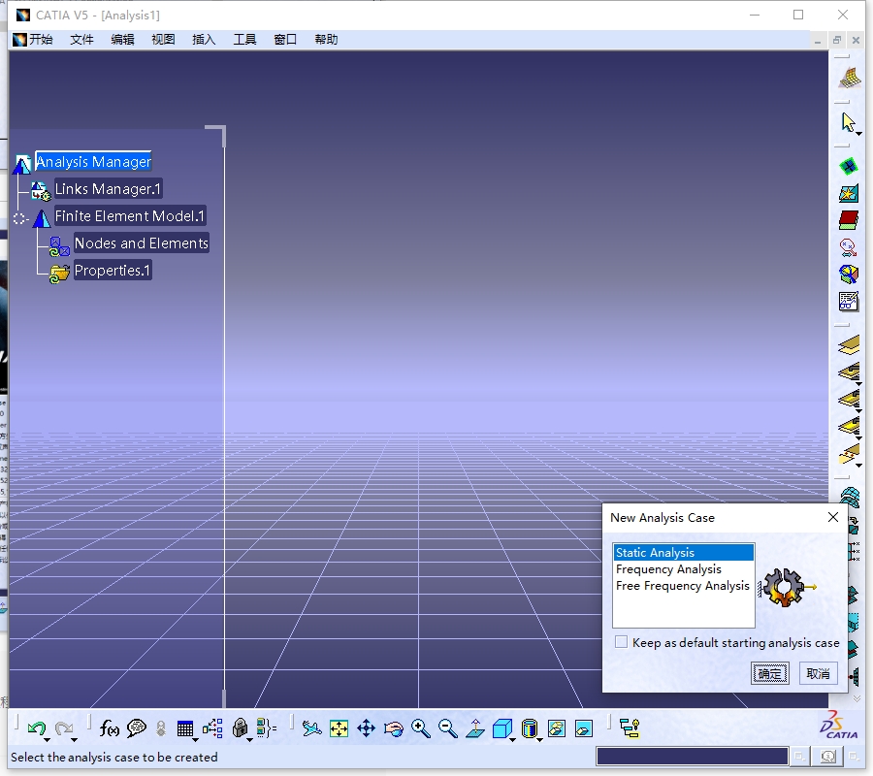Click the stacked layers property icon

(x=849, y=345)
